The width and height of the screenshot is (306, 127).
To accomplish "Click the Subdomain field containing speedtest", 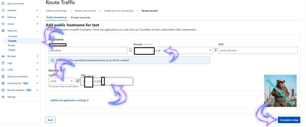I will coord(88,50).
